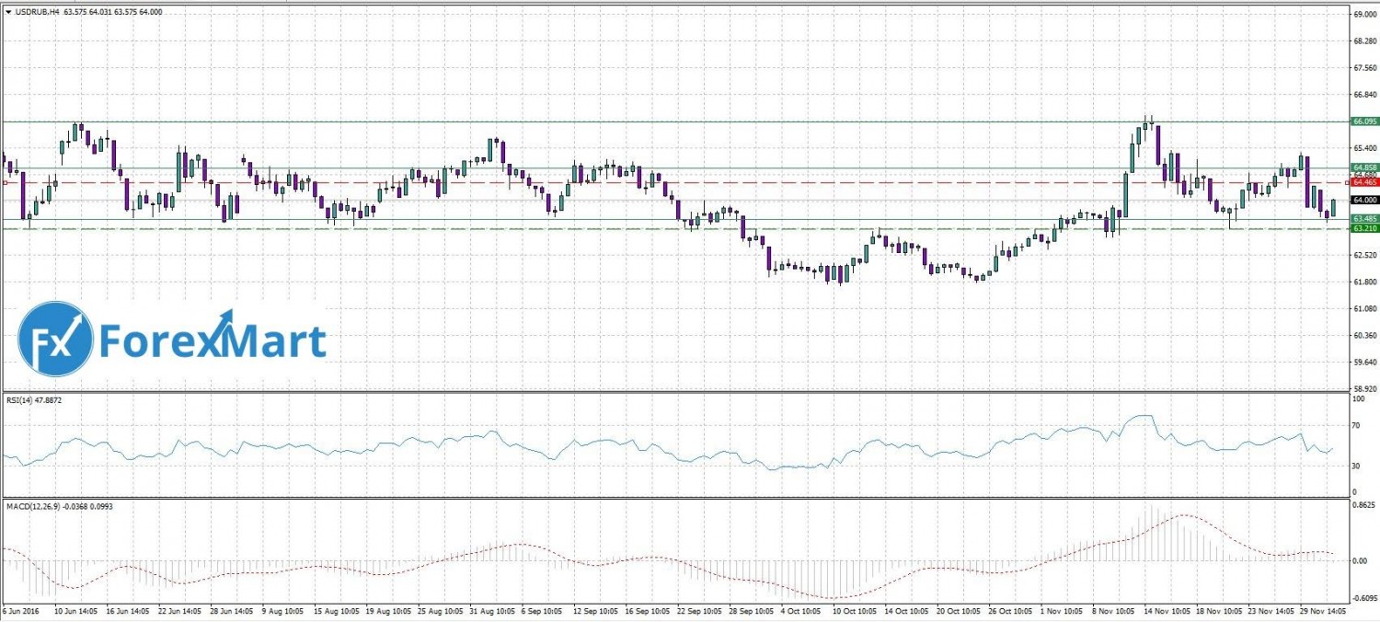Click the 6 Jun 2016 date marker
1380x622 pixels.
click(20, 609)
